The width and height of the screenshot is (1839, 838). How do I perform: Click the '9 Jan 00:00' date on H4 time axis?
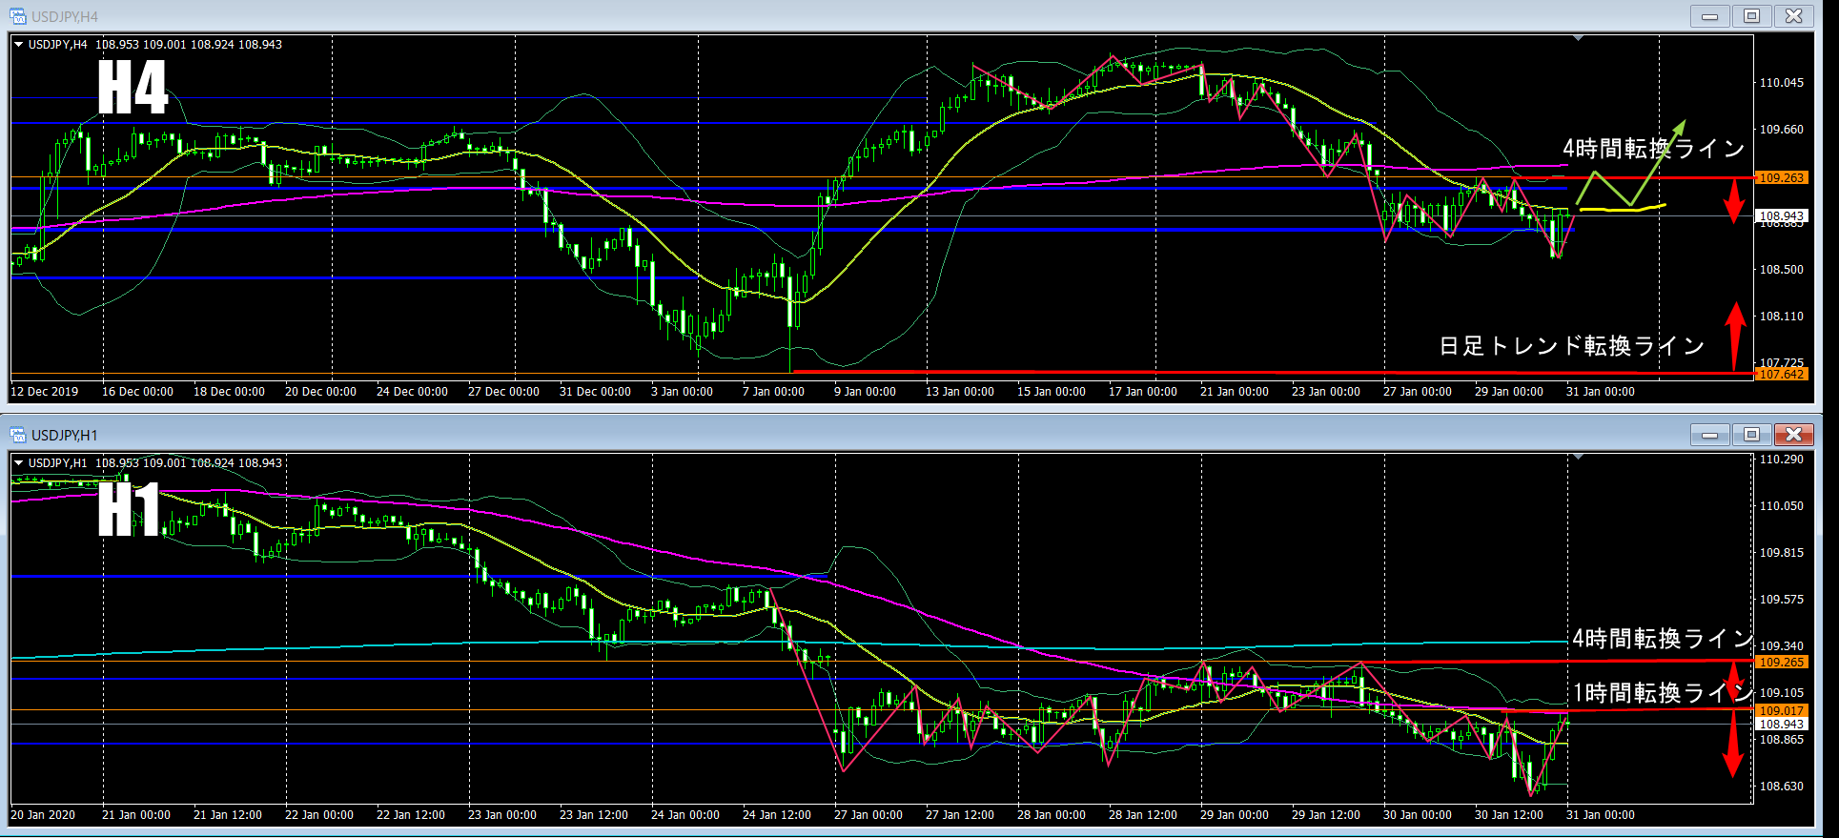[x=866, y=392]
